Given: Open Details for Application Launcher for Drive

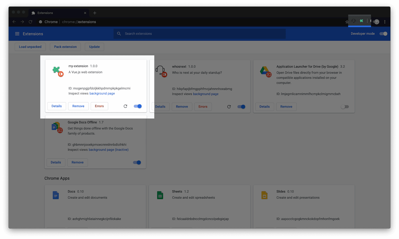Looking at the screenshot, I should (x=265, y=107).
